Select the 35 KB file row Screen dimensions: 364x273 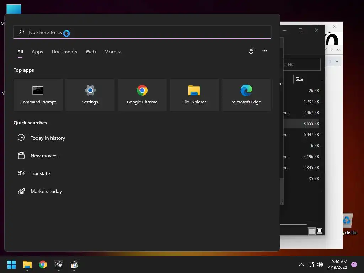coord(301,179)
